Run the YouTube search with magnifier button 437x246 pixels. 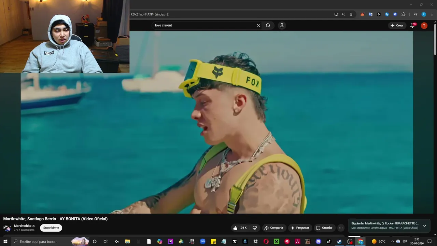(268, 25)
